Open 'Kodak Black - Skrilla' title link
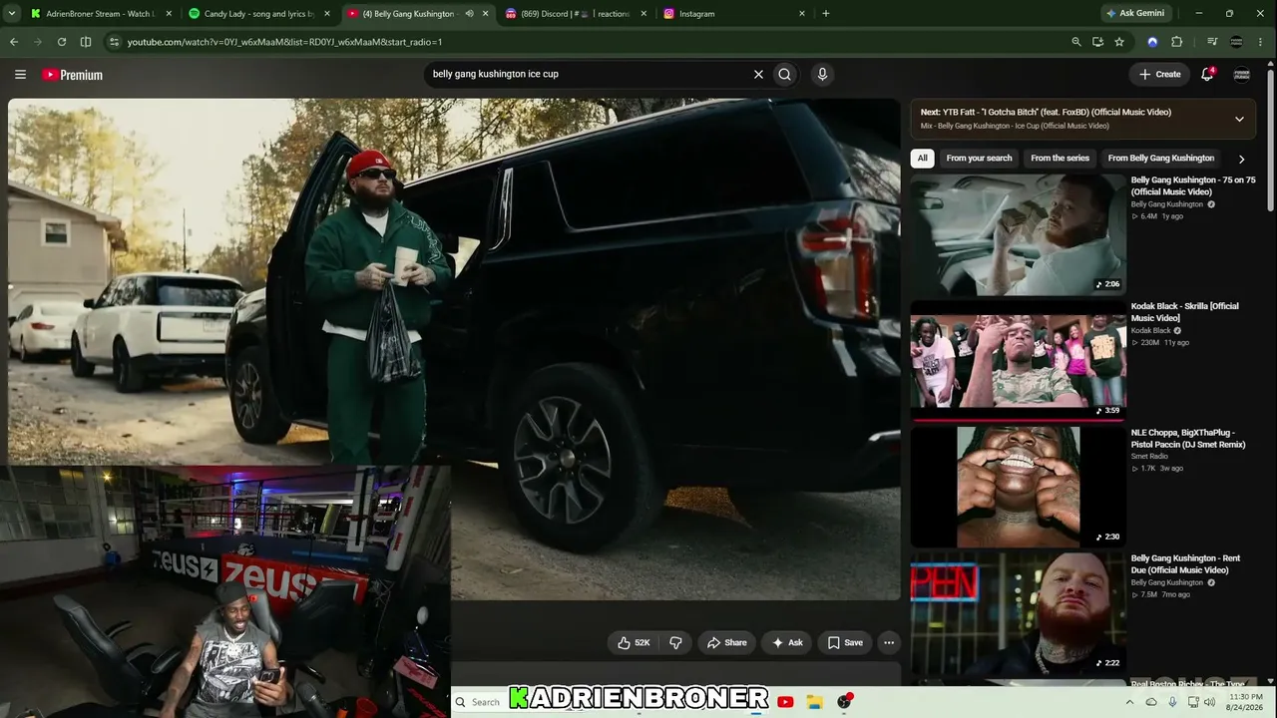This screenshot has width=1277, height=718. point(1184,312)
